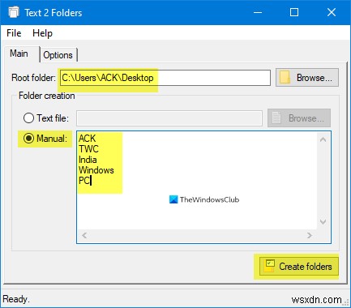Viewport: 351px width, 308px height.
Task: Click the 'Ready.' status bar text
Action: coord(16,299)
